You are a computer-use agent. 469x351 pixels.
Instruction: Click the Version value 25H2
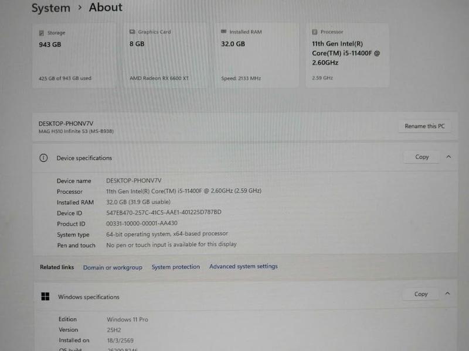(114, 330)
